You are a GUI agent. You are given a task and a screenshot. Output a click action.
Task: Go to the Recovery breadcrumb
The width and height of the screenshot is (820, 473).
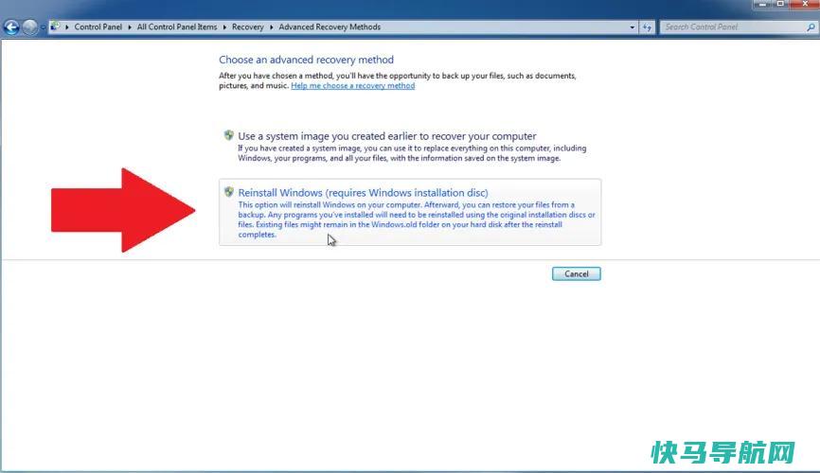click(247, 27)
